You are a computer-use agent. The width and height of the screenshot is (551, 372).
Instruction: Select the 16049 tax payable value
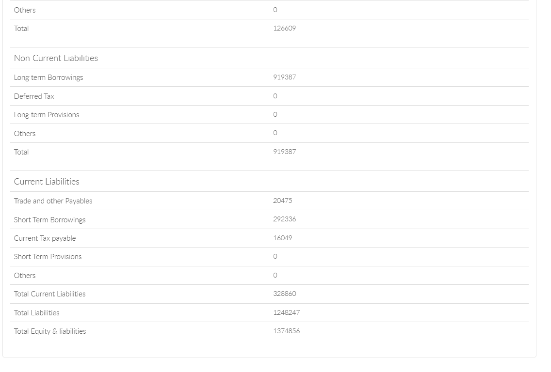[282, 238]
